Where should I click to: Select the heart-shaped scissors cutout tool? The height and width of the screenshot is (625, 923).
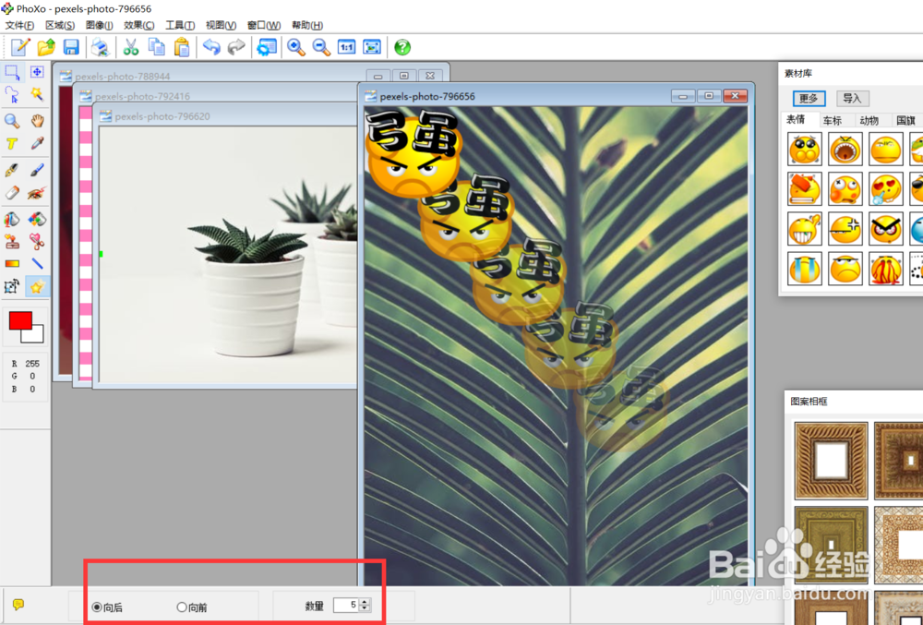37,241
